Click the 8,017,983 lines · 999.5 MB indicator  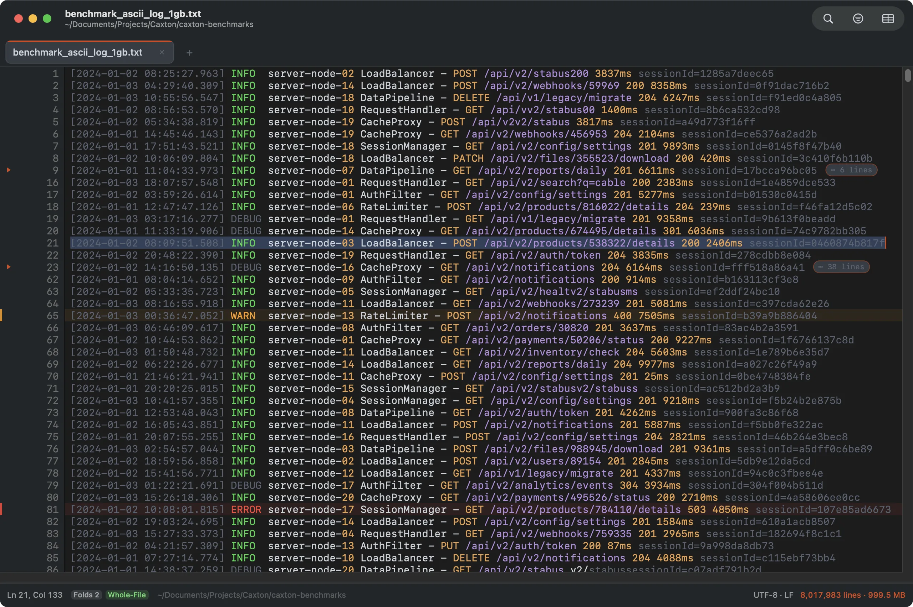pyautogui.click(x=852, y=595)
